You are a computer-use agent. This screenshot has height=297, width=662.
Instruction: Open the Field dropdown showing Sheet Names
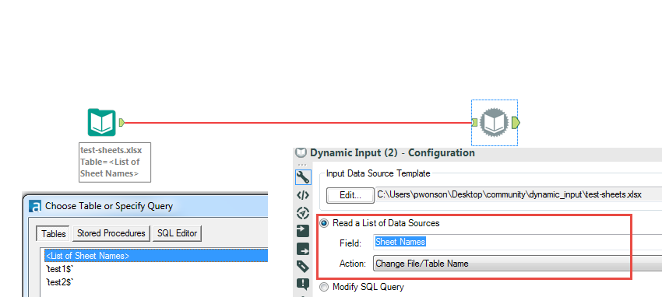(517, 242)
